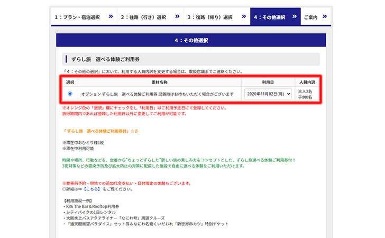The image size is (385, 238).
Task: Go to the ご案内 tab
Action: pos(316,17)
